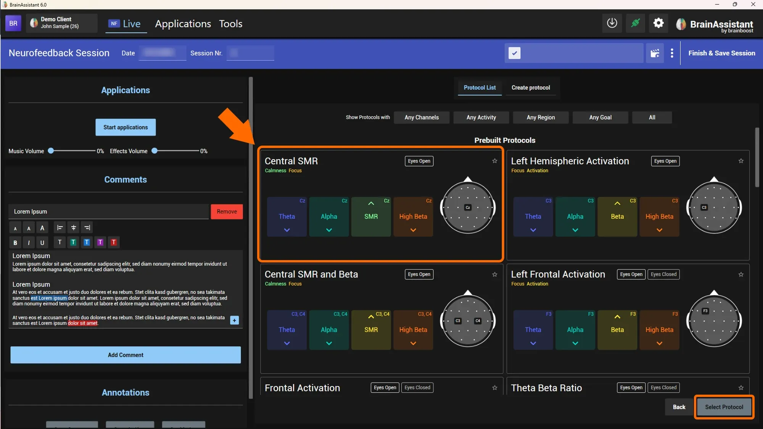The height and width of the screenshot is (429, 763).
Task: Switch to the Create protocol tab
Action: 531,87
